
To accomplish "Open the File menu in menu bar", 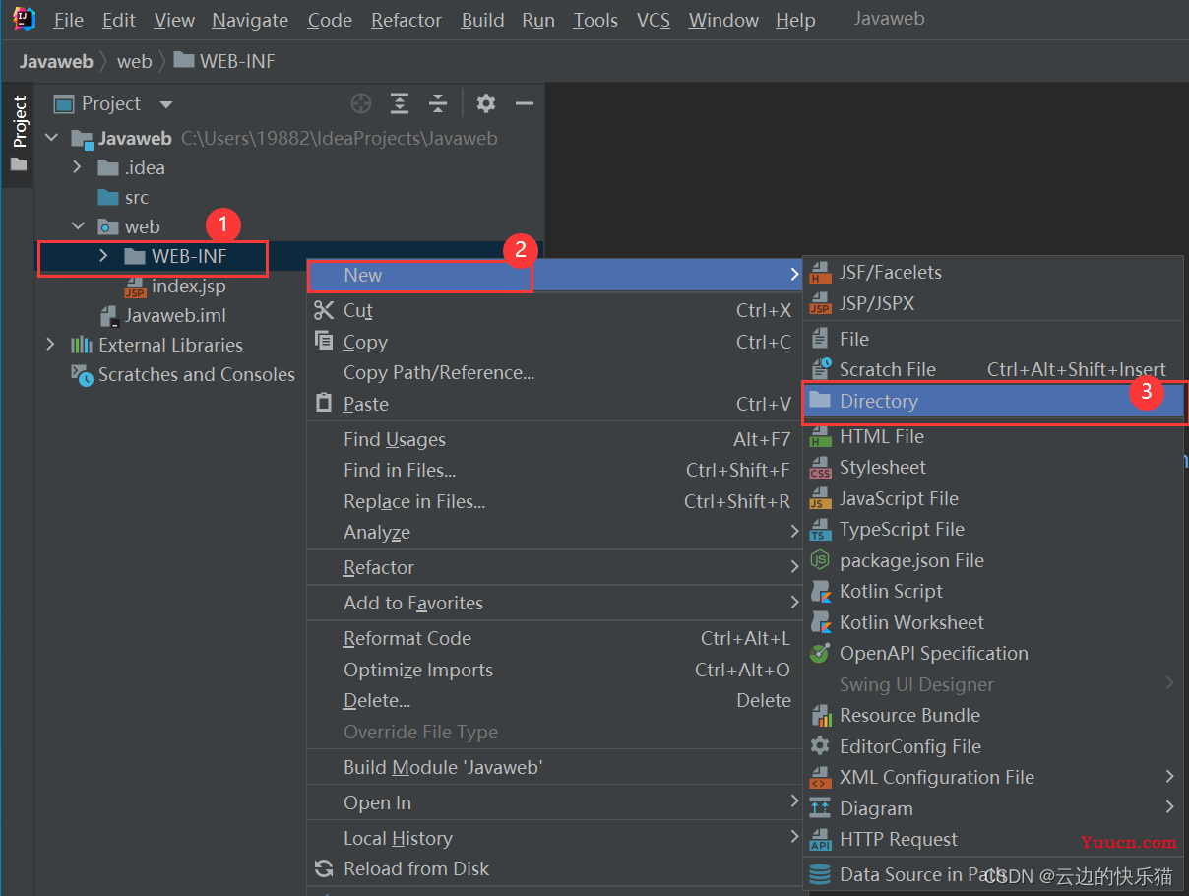I will tap(68, 20).
